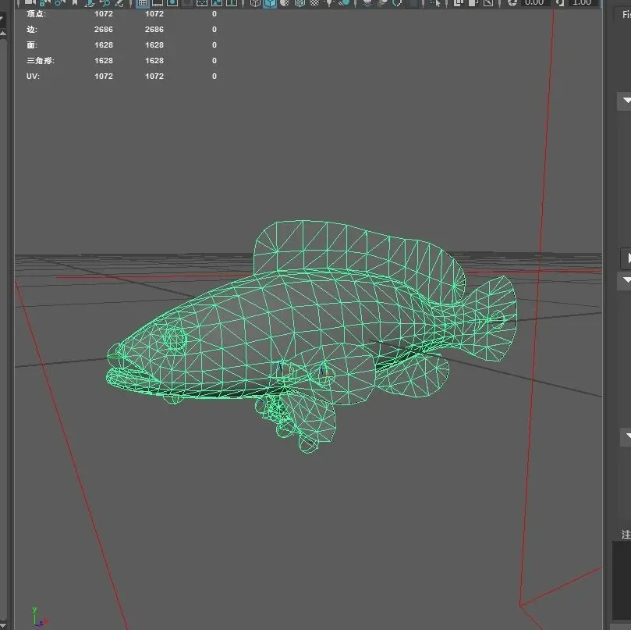Enable use all lights bulb icon
The image size is (631, 630).
tap(329, 3)
